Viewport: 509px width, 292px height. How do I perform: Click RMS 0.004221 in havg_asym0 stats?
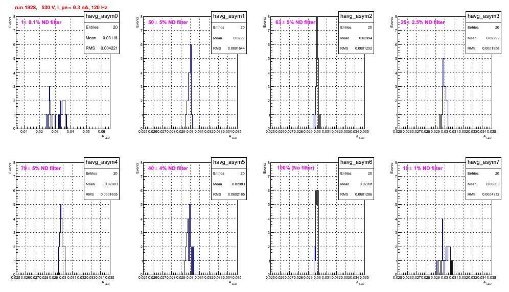102,48
